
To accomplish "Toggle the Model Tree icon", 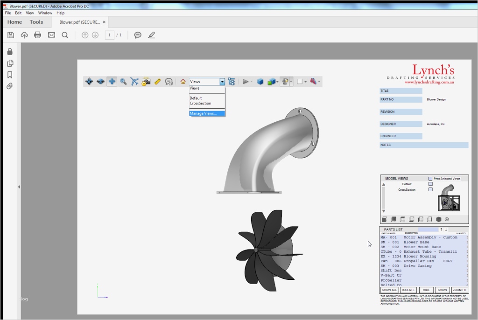I will 232,82.
